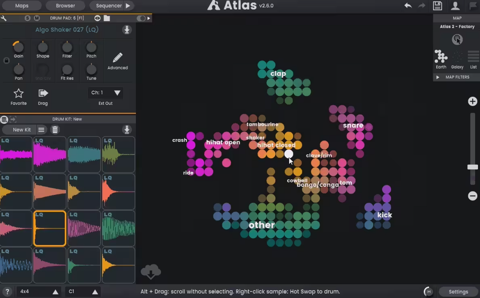The image size is (480, 298).
Task: Zoom in the map with plus button
Action: pyautogui.click(x=473, y=101)
